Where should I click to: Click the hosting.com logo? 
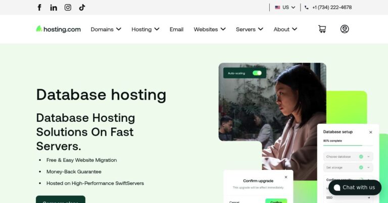(59, 29)
